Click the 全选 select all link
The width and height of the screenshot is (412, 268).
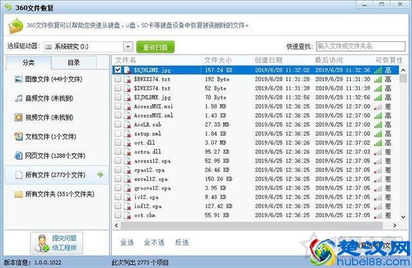[127, 242]
